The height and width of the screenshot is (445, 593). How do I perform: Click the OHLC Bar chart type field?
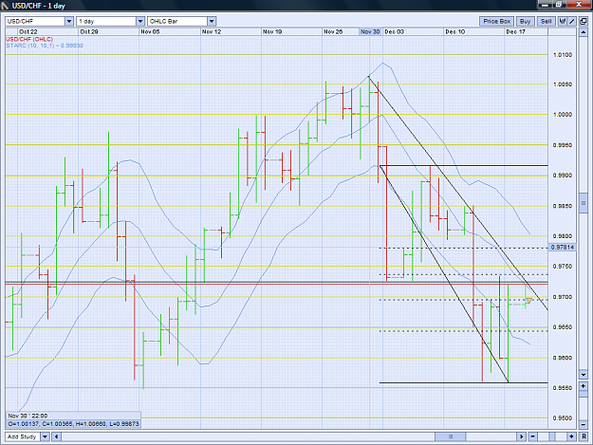point(177,21)
